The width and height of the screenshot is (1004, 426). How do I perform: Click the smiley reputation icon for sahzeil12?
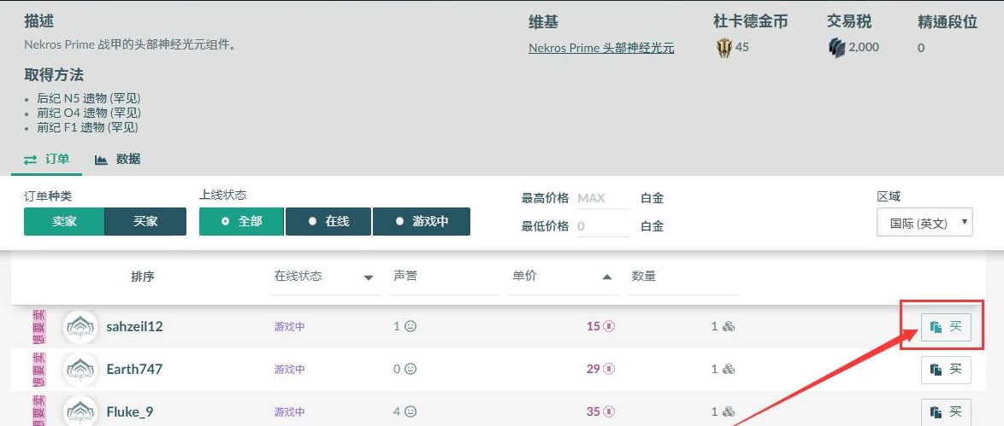(x=410, y=326)
